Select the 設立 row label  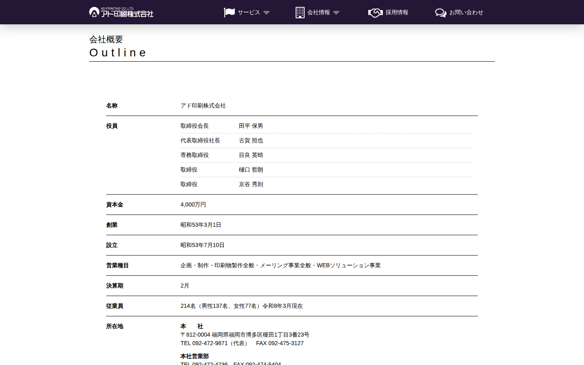point(112,245)
